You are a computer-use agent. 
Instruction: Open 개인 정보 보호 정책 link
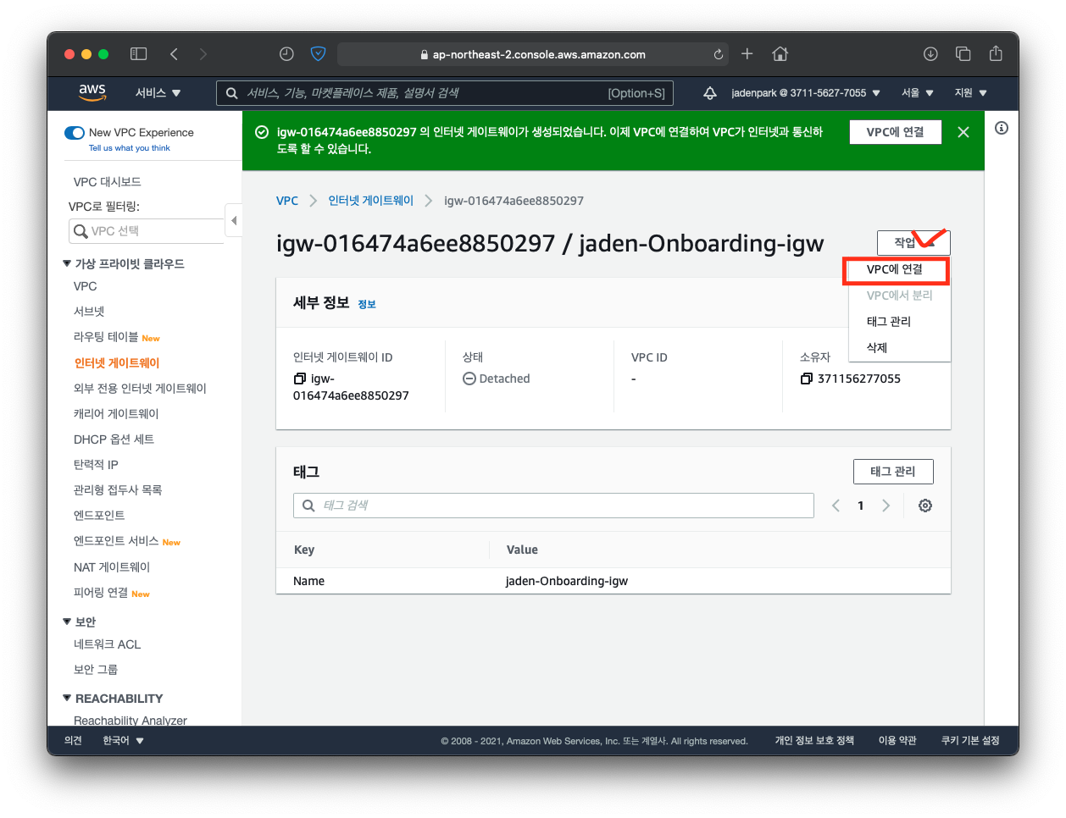pyautogui.click(x=814, y=740)
